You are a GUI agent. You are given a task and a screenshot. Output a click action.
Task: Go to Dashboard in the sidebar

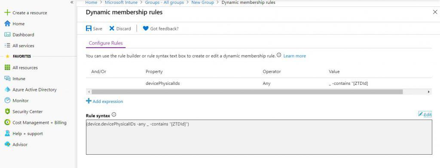(23, 35)
